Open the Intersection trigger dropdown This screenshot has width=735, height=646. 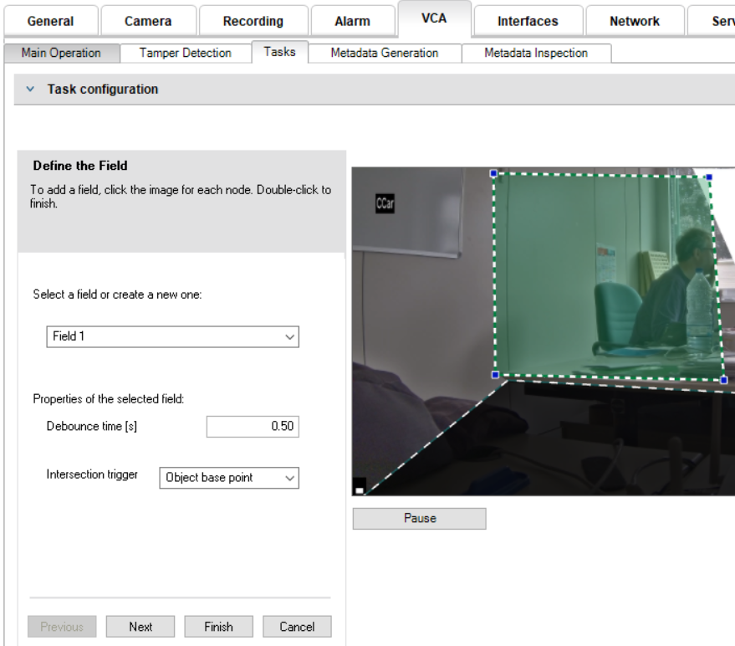pyautogui.click(x=229, y=478)
